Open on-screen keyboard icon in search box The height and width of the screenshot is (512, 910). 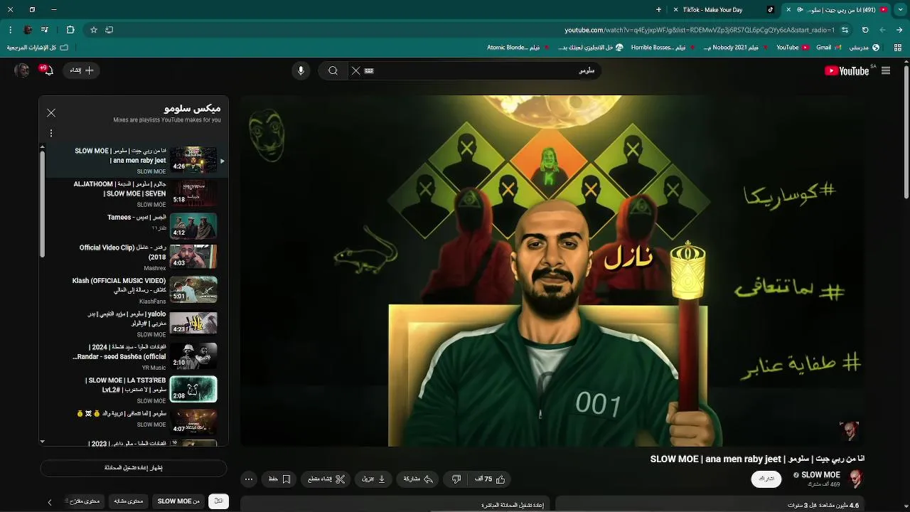[369, 70]
